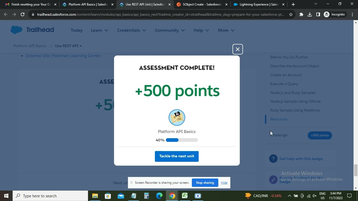Viewport: 358px width, 201px height.
Task: Open the Incognito profile button
Action: [x=334, y=15]
